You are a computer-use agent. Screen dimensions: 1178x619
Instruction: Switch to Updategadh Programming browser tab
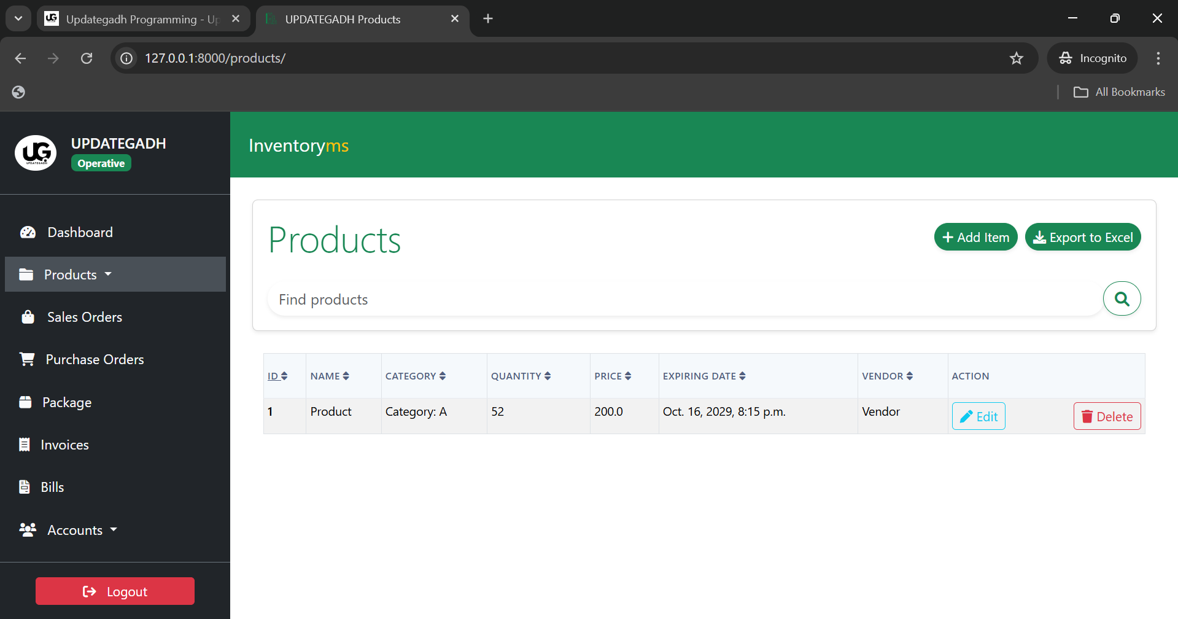(x=144, y=19)
